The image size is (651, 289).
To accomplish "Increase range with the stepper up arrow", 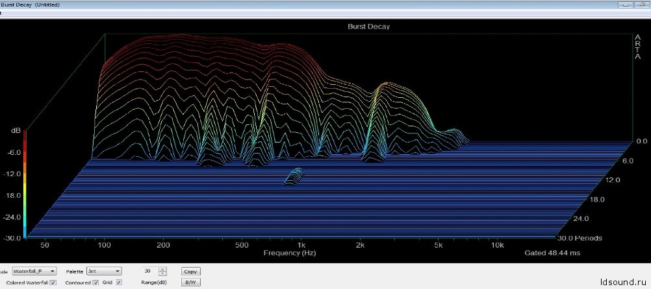I will click(162, 270).
